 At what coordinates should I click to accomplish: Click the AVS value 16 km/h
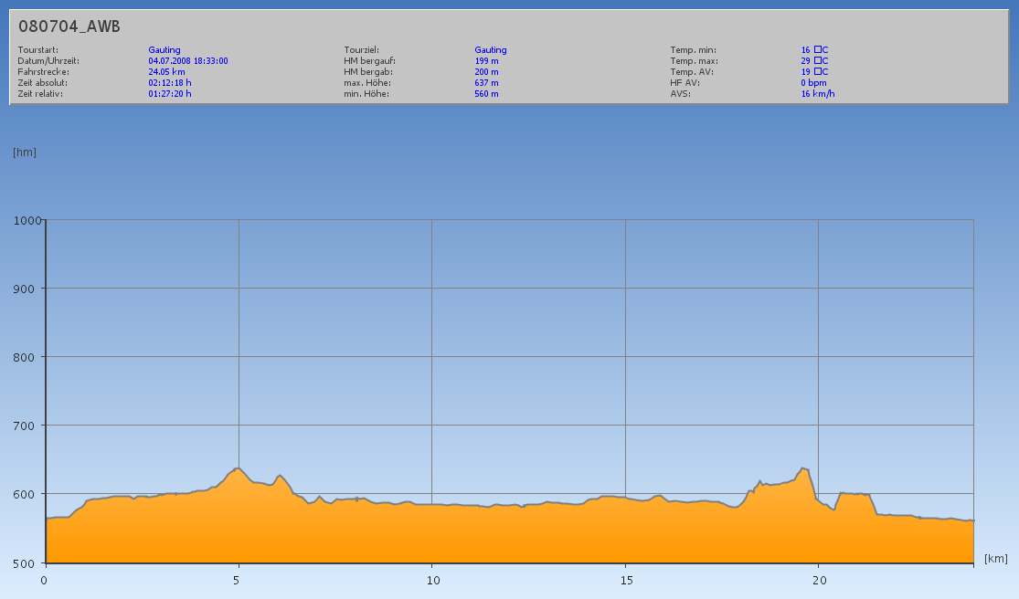[818, 94]
